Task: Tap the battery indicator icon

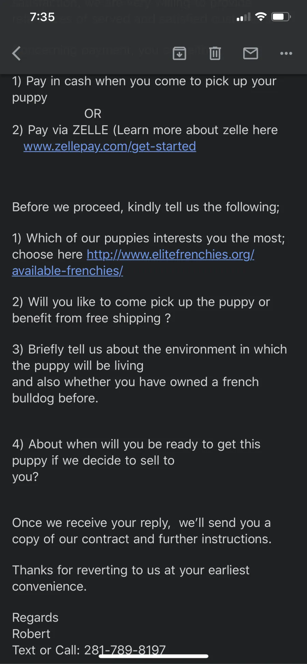Action: (x=281, y=17)
